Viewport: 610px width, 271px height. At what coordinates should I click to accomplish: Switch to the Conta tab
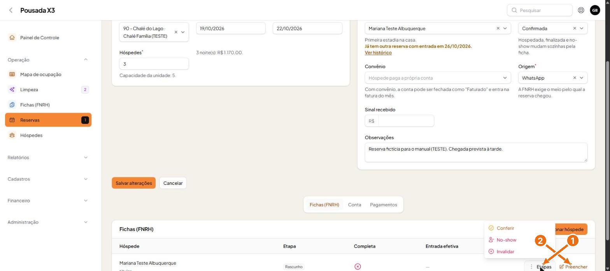[x=354, y=205]
